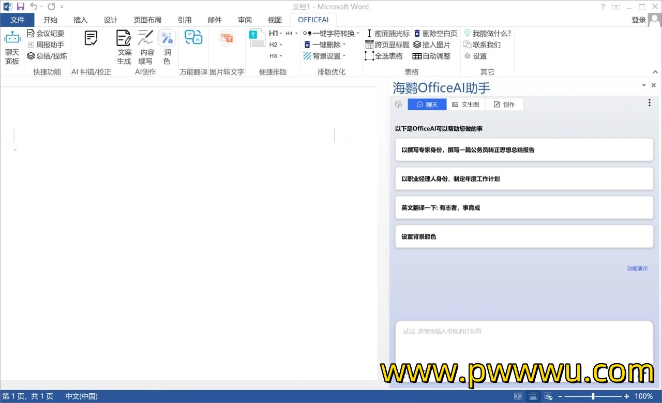Screen dimensions: 662x403
Task: Enable 跨页显标题 repeat header across pages
Action: pos(387,44)
